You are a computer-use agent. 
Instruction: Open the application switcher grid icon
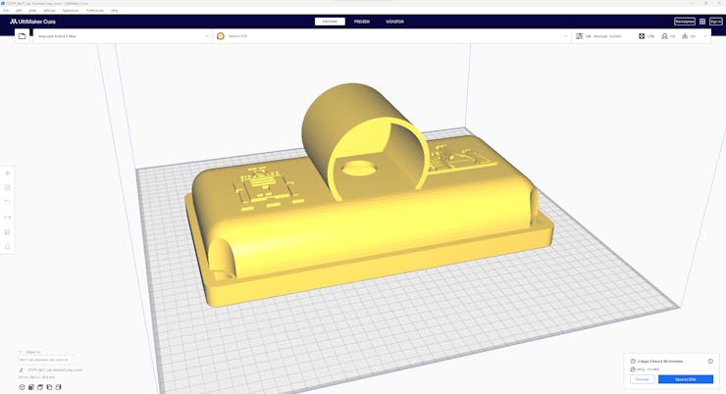702,22
